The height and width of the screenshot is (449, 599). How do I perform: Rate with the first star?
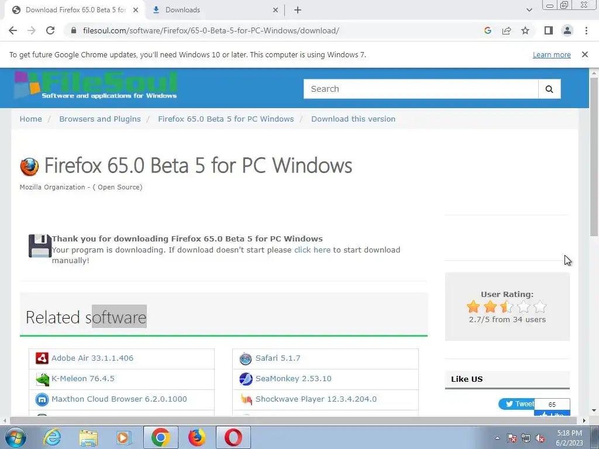(x=473, y=306)
